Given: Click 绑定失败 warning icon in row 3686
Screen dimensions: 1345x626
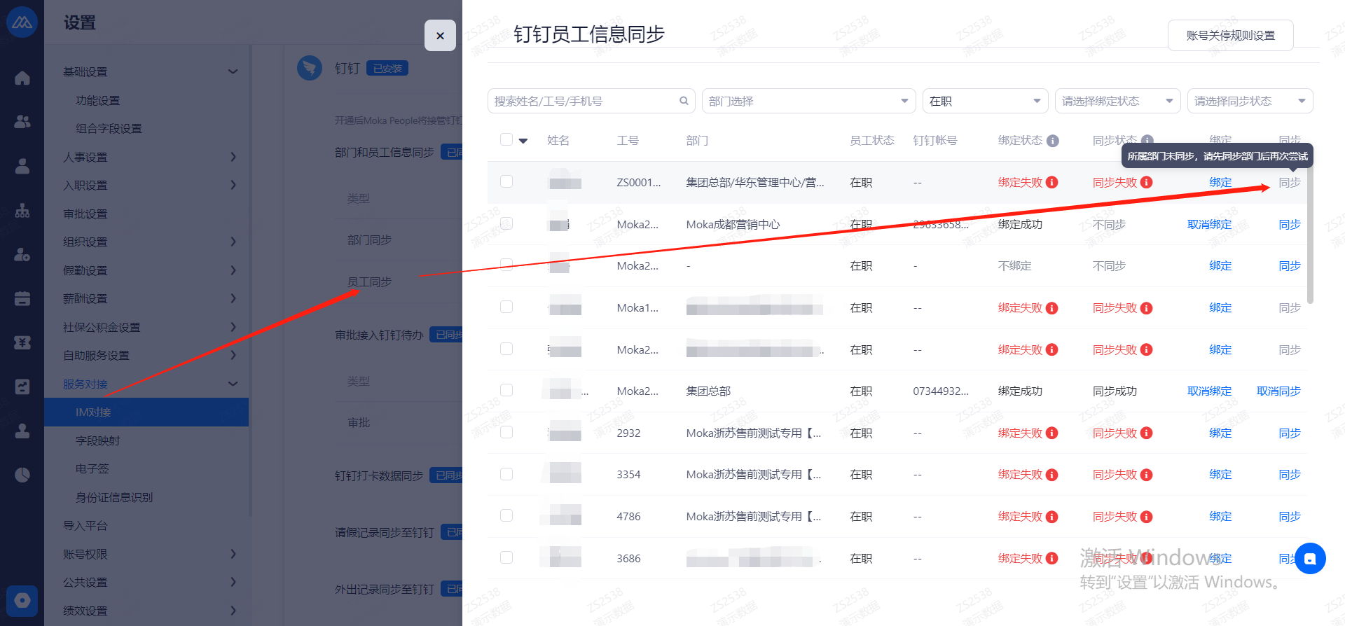Looking at the screenshot, I should click(x=1051, y=558).
